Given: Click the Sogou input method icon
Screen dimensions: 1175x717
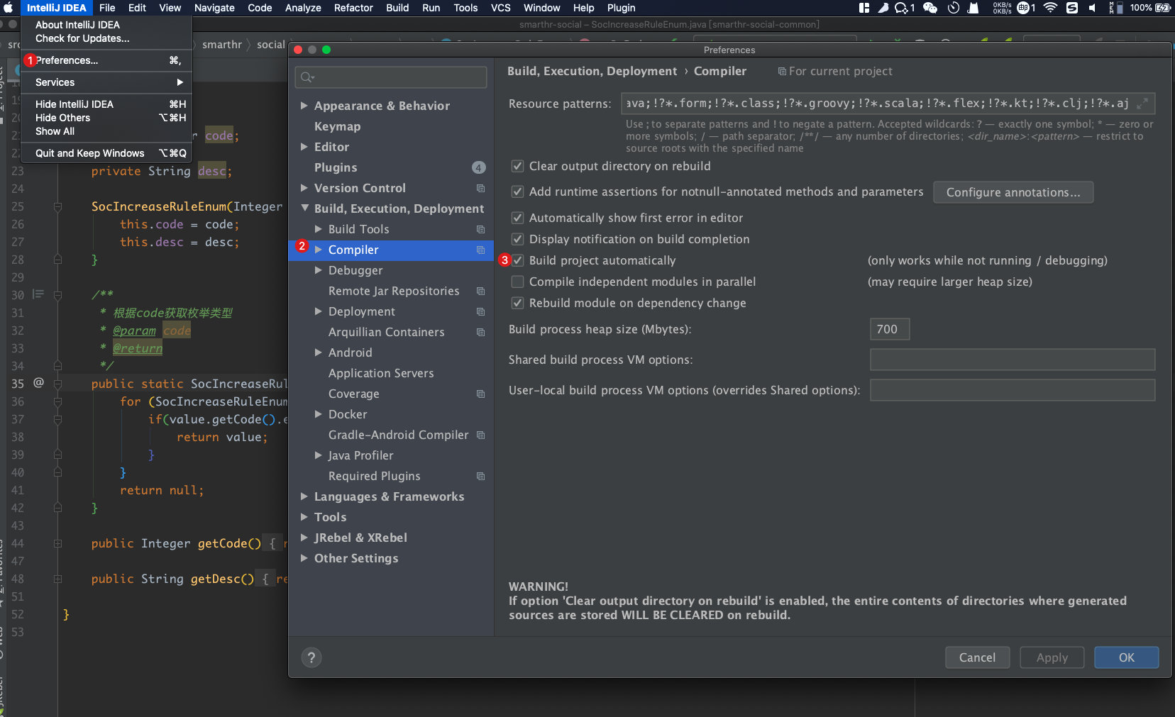Looking at the screenshot, I should [1071, 8].
